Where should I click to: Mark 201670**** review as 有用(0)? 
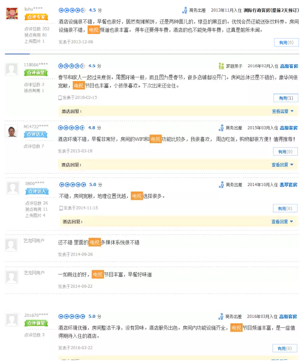(285, 349)
